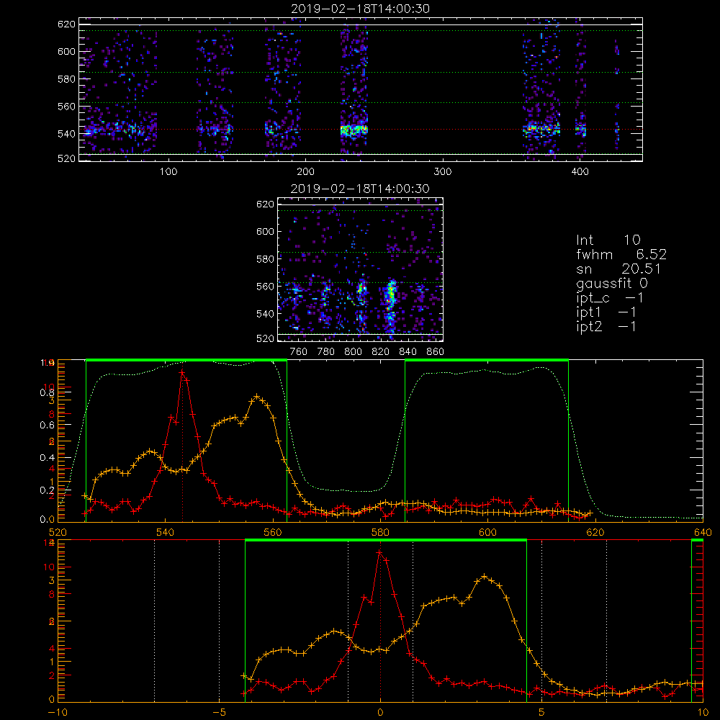Click the '-10' x-axis label of the bottom plot
The width and height of the screenshot is (720, 720).
(x=58, y=713)
